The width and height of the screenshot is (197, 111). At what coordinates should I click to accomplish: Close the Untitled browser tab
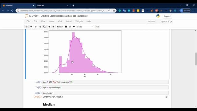pyautogui.click(x=33, y=6)
